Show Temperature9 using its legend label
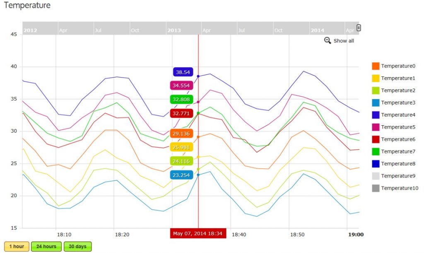This screenshot has height=253, width=424. (398, 176)
